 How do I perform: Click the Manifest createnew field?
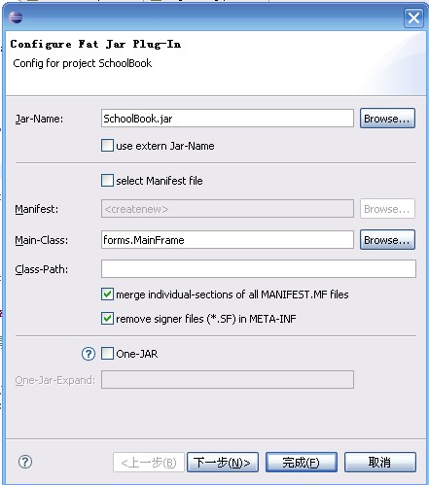point(228,209)
